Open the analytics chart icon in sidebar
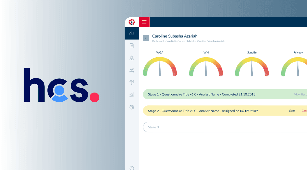This screenshot has height=170, width=307. pos(132,95)
